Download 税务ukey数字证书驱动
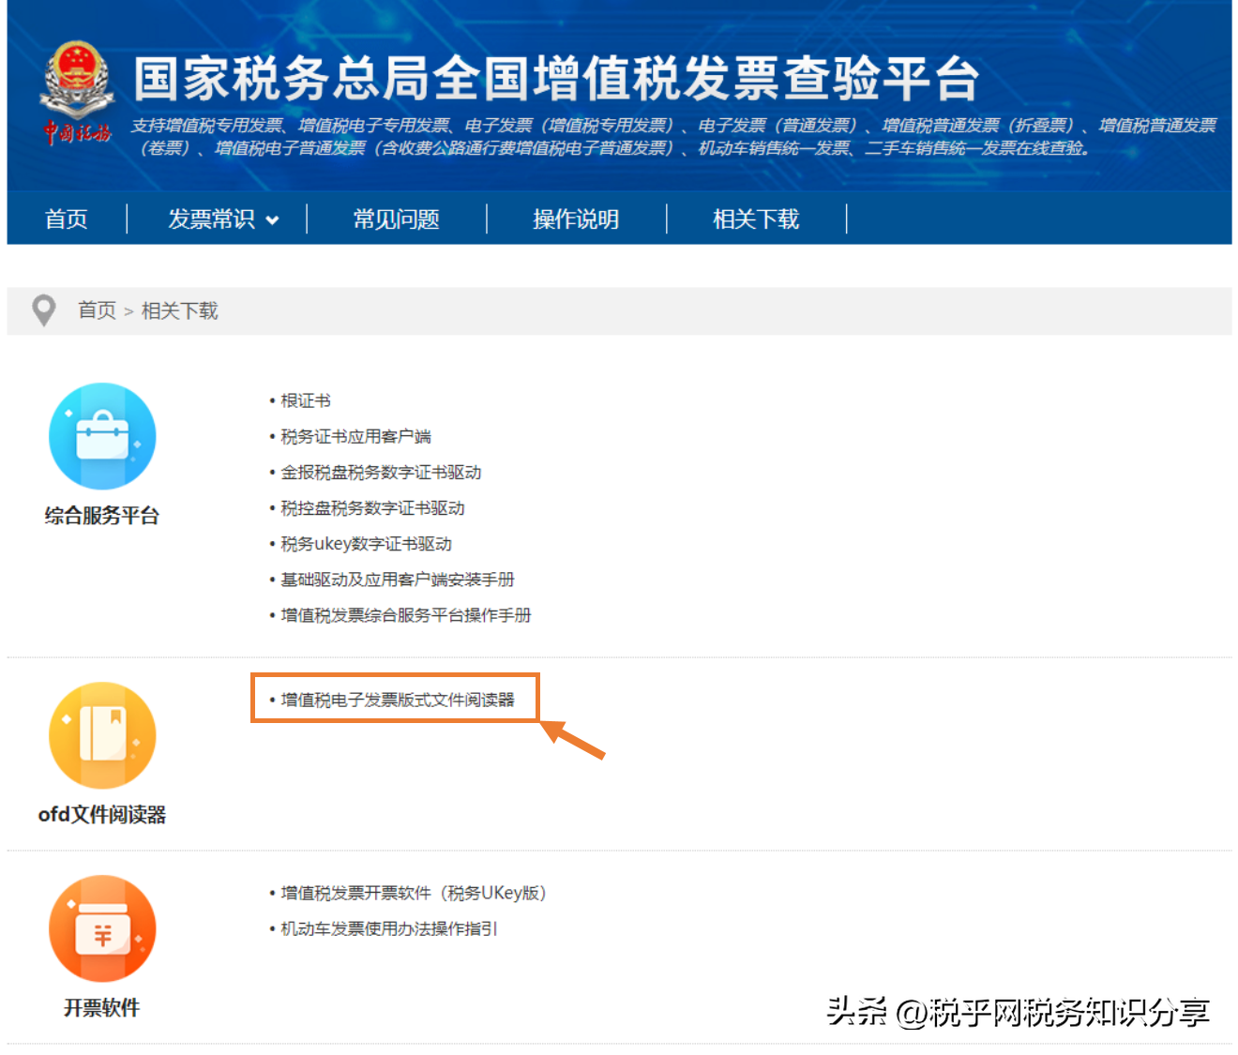The width and height of the screenshot is (1238, 1055). [366, 544]
